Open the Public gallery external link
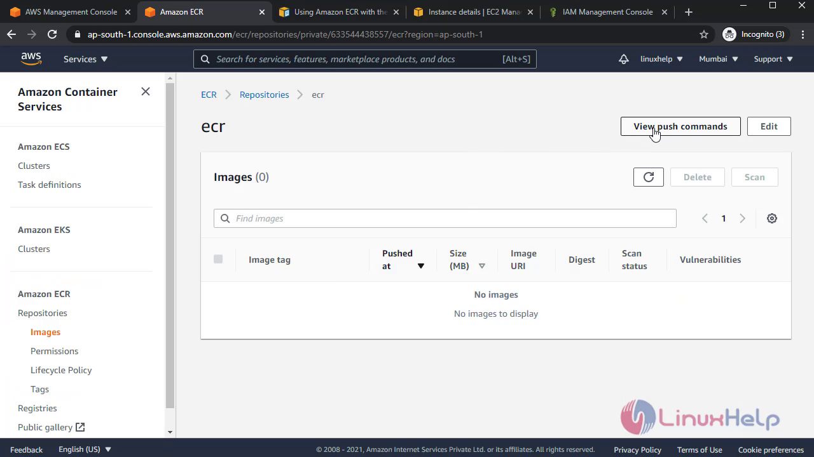Viewport: 814px width, 457px height. 51,427
